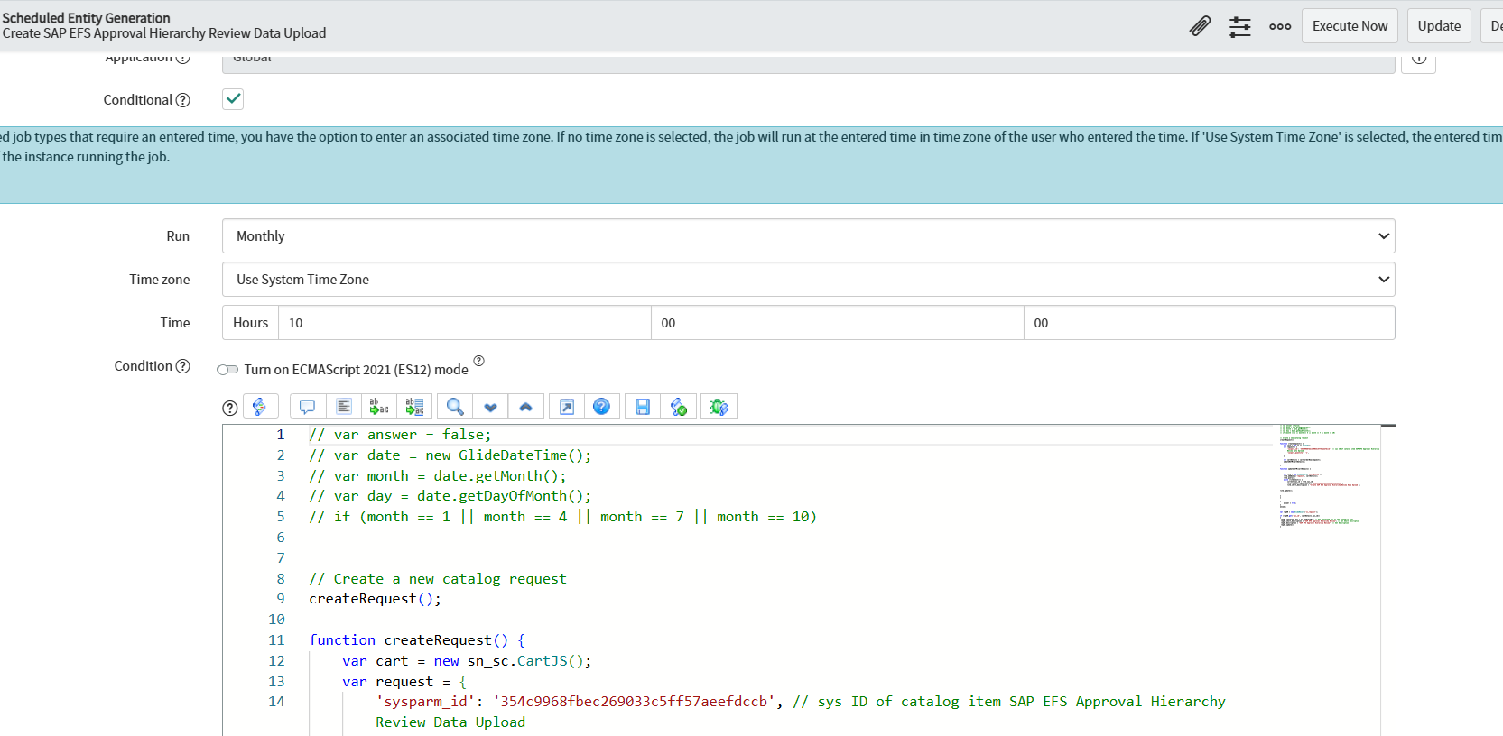Toggle ECMAScript 2021 (ES12) mode switch

click(227, 370)
